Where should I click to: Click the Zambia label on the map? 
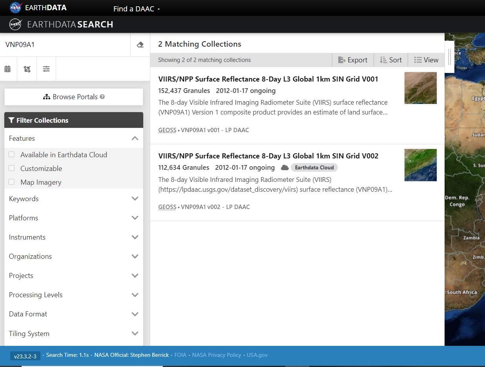click(x=471, y=238)
